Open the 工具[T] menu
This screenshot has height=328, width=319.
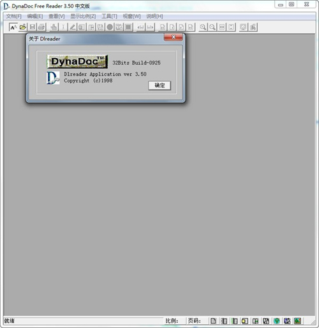[x=110, y=16]
